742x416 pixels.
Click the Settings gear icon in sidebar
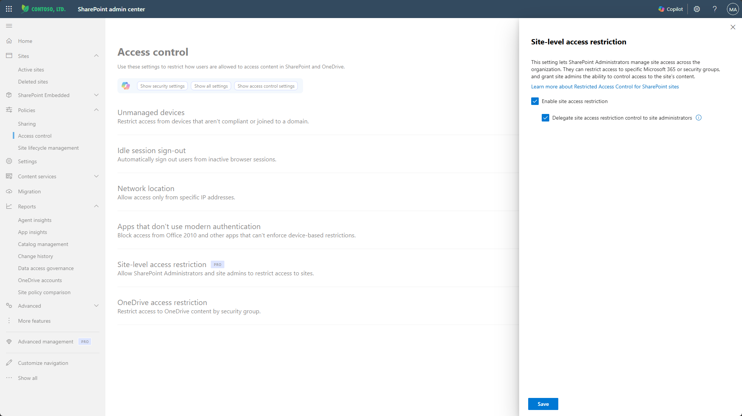tap(9, 161)
